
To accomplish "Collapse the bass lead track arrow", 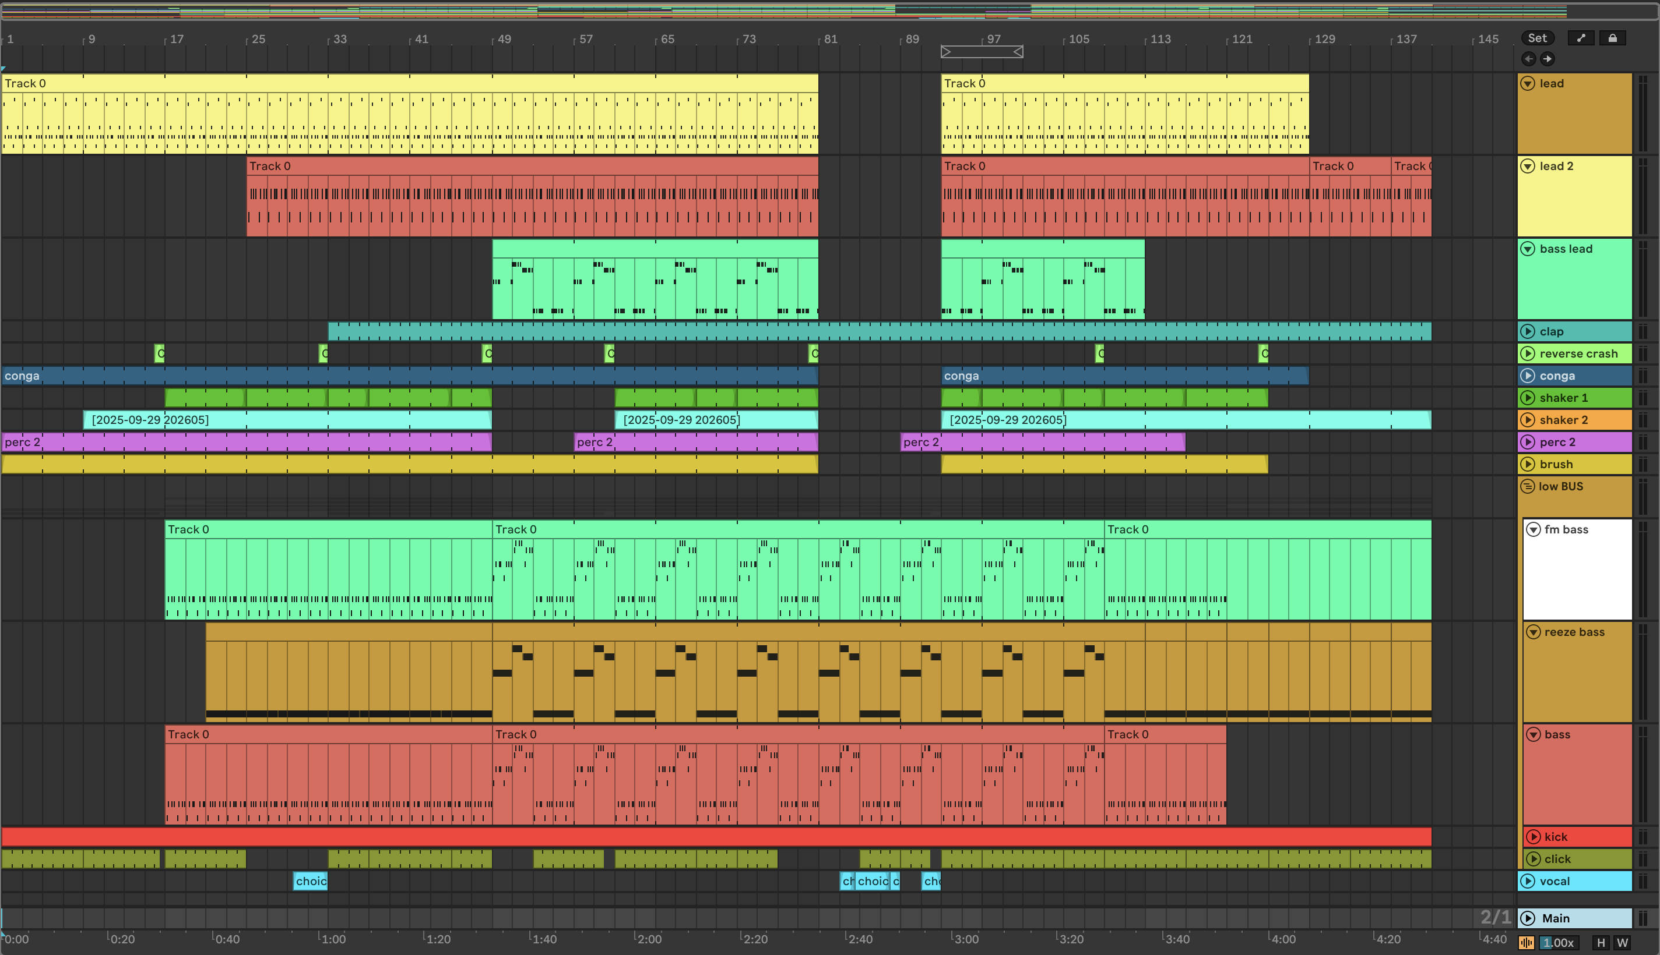I will click(1528, 249).
